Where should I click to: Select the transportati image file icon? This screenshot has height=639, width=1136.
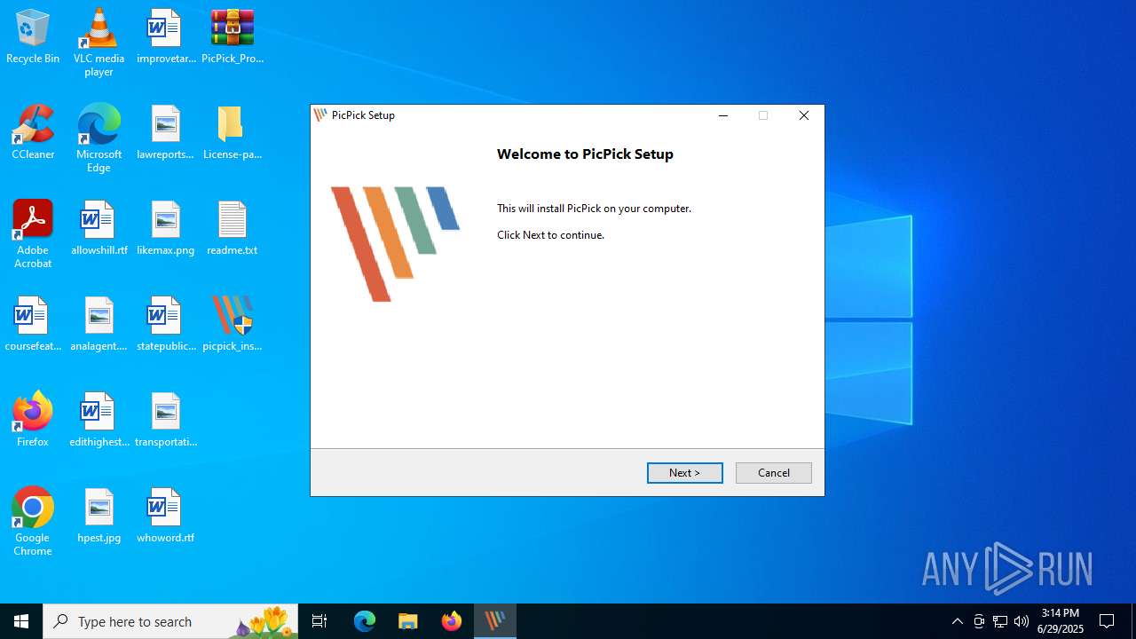click(x=165, y=421)
